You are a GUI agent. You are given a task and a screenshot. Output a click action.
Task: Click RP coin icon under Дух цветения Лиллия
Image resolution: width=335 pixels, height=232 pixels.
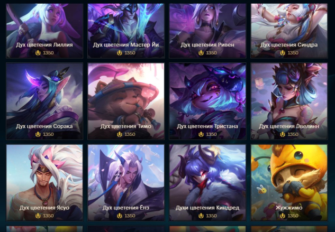[38, 53]
